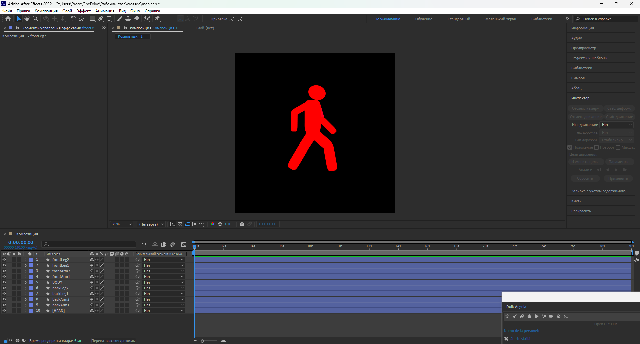Enable the Привязка snapping checkbox
640x344 pixels.
[207, 19]
